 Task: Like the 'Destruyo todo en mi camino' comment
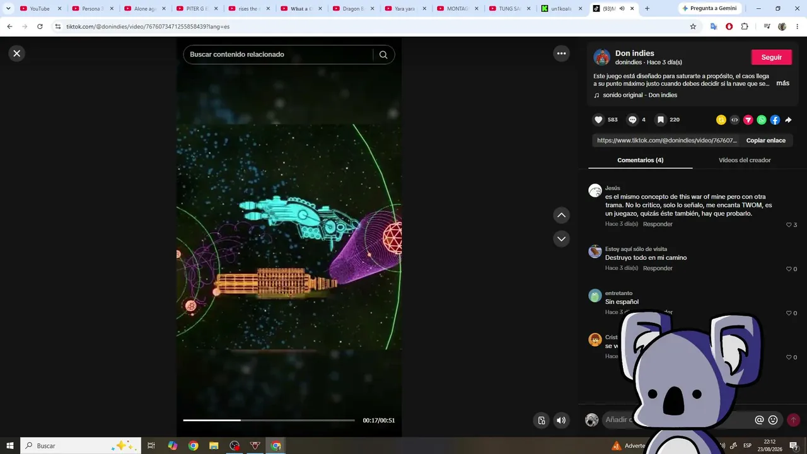point(789,269)
